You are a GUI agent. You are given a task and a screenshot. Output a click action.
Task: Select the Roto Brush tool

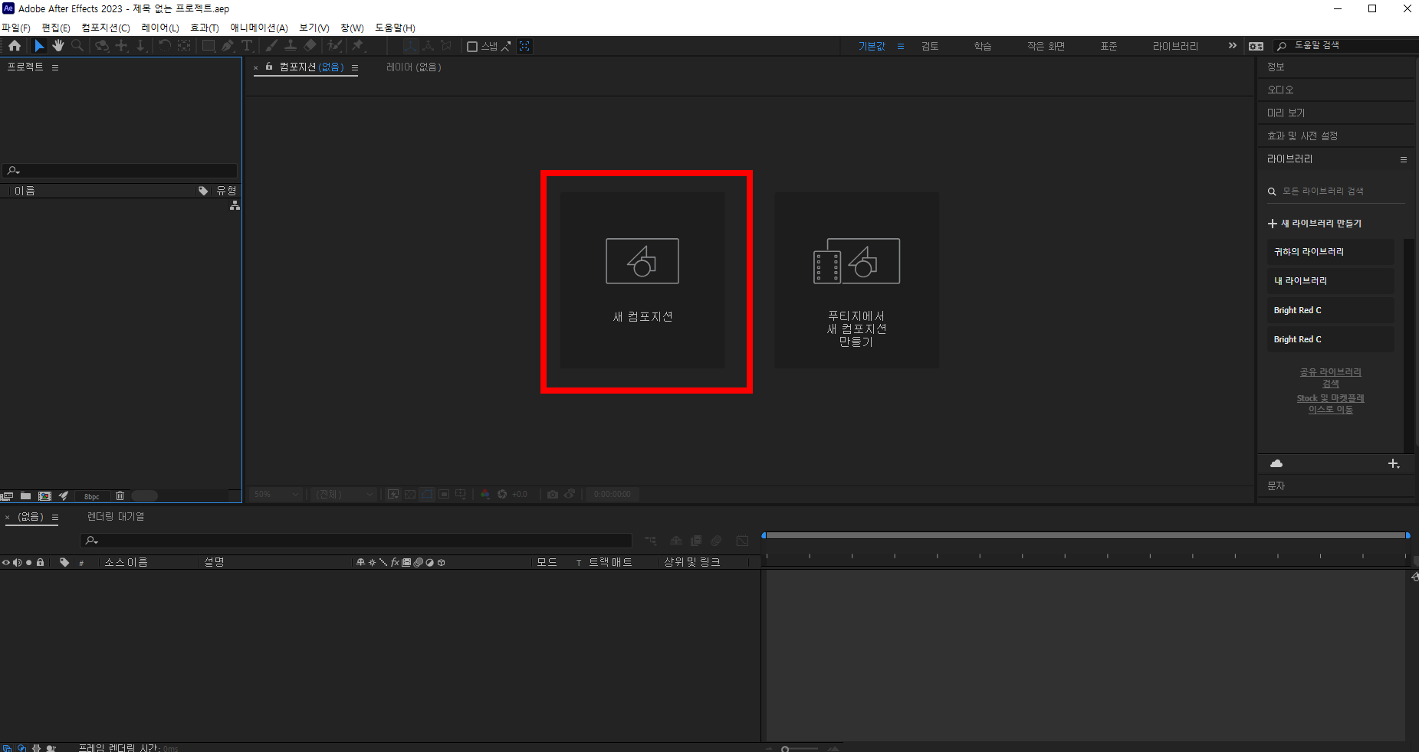pyautogui.click(x=335, y=46)
